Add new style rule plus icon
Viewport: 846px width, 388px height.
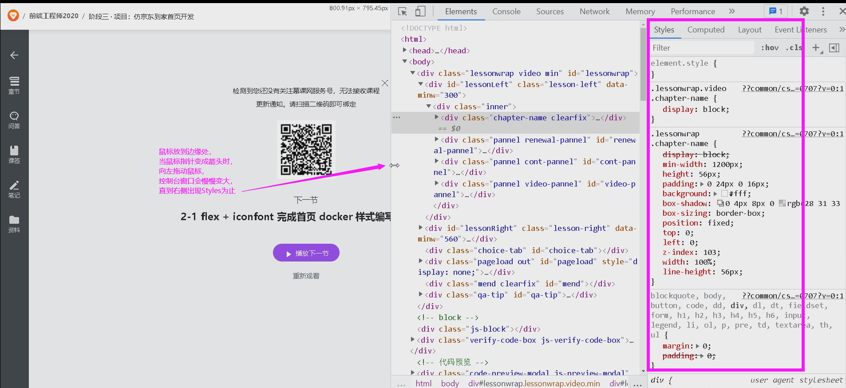point(816,48)
